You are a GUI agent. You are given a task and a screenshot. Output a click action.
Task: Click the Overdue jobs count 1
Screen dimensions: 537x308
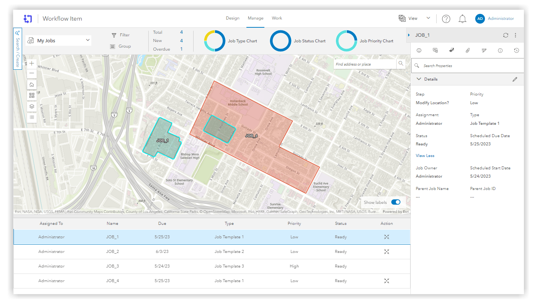point(182,49)
